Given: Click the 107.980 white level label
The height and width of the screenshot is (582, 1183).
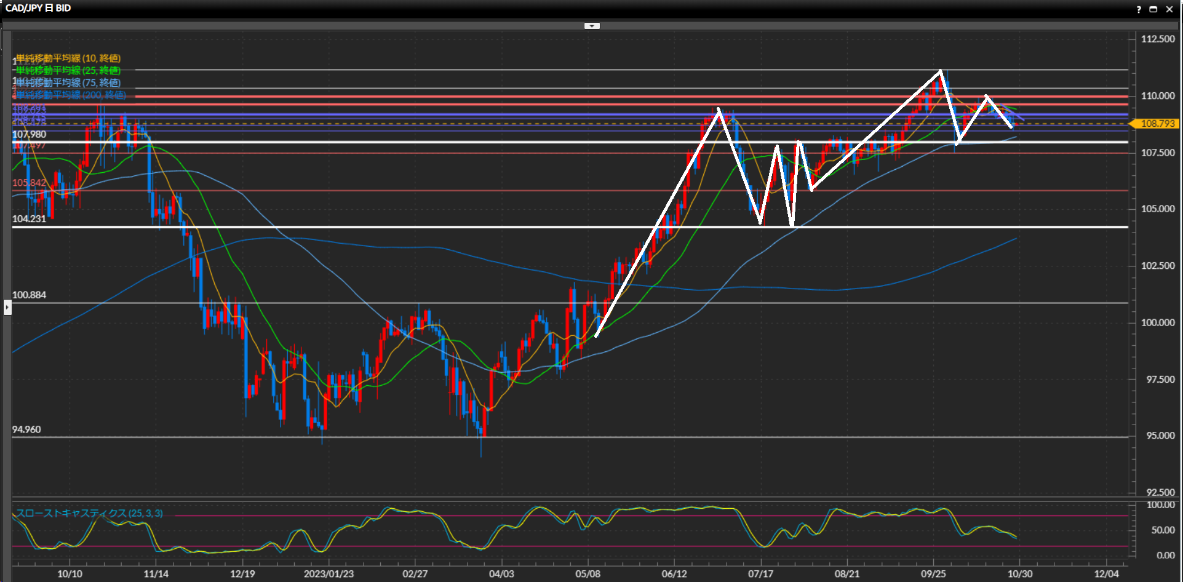Looking at the screenshot, I should 29,134.
